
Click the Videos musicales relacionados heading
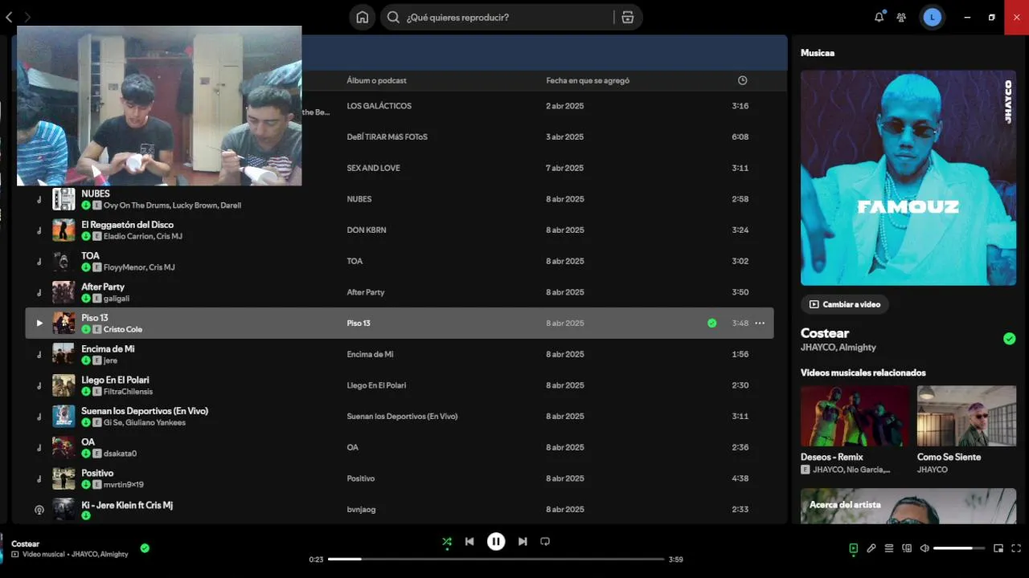863,372
